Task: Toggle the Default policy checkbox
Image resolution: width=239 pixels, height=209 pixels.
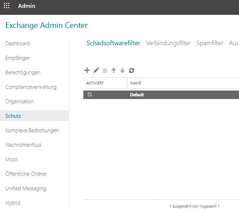Action: click(x=90, y=94)
